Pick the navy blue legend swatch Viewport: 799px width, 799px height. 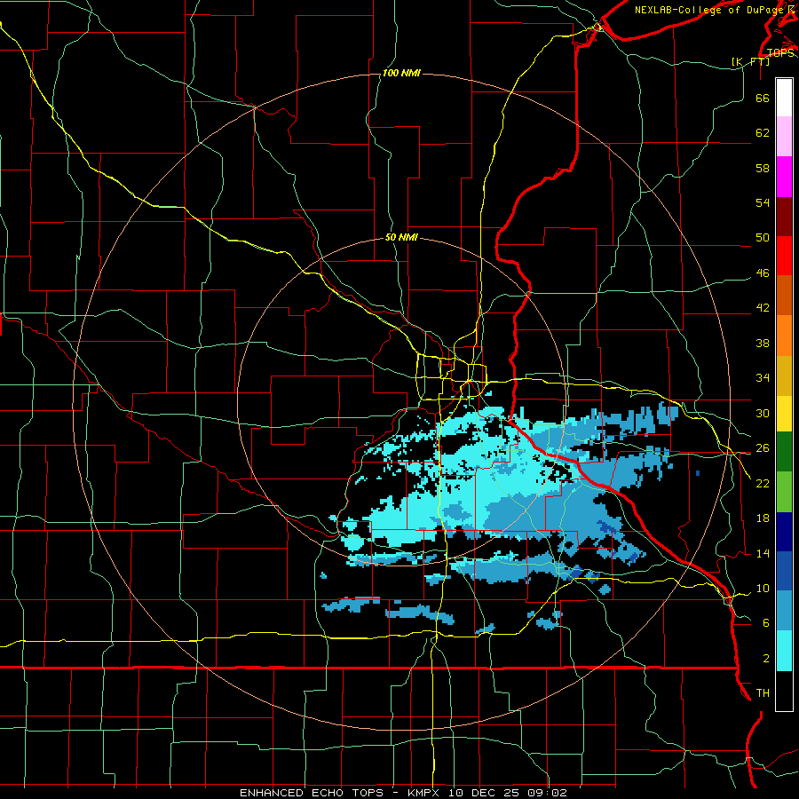(784, 532)
